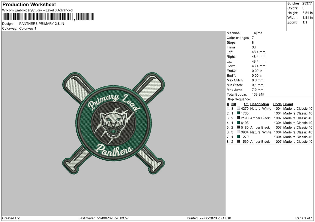
Task: Click the 'Code' column header
Action: (277, 104)
